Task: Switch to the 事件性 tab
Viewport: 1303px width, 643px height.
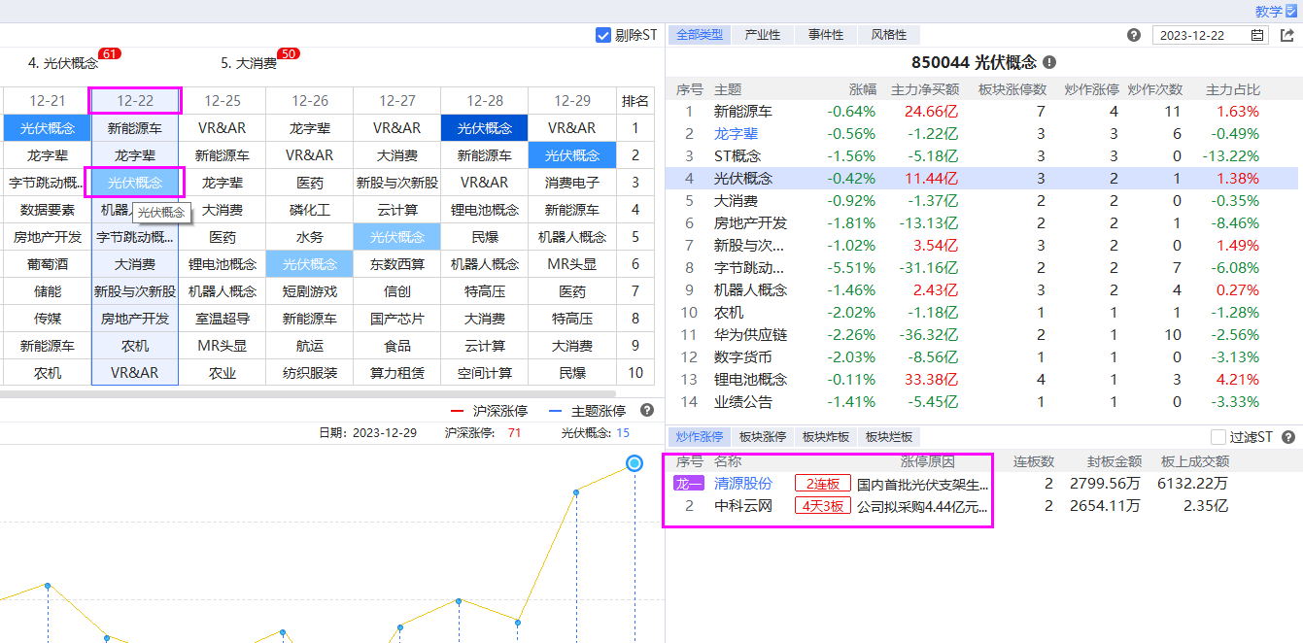Action: coord(826,35)
